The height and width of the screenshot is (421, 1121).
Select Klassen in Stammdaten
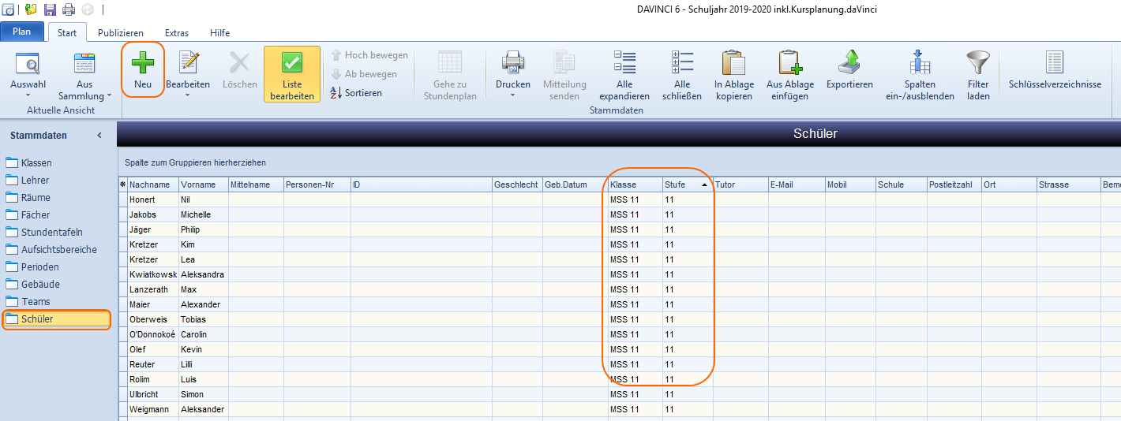click(x=36, y=163)
